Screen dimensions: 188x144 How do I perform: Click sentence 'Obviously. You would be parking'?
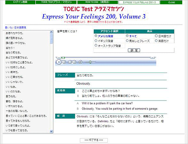click(x=120, y=109)
